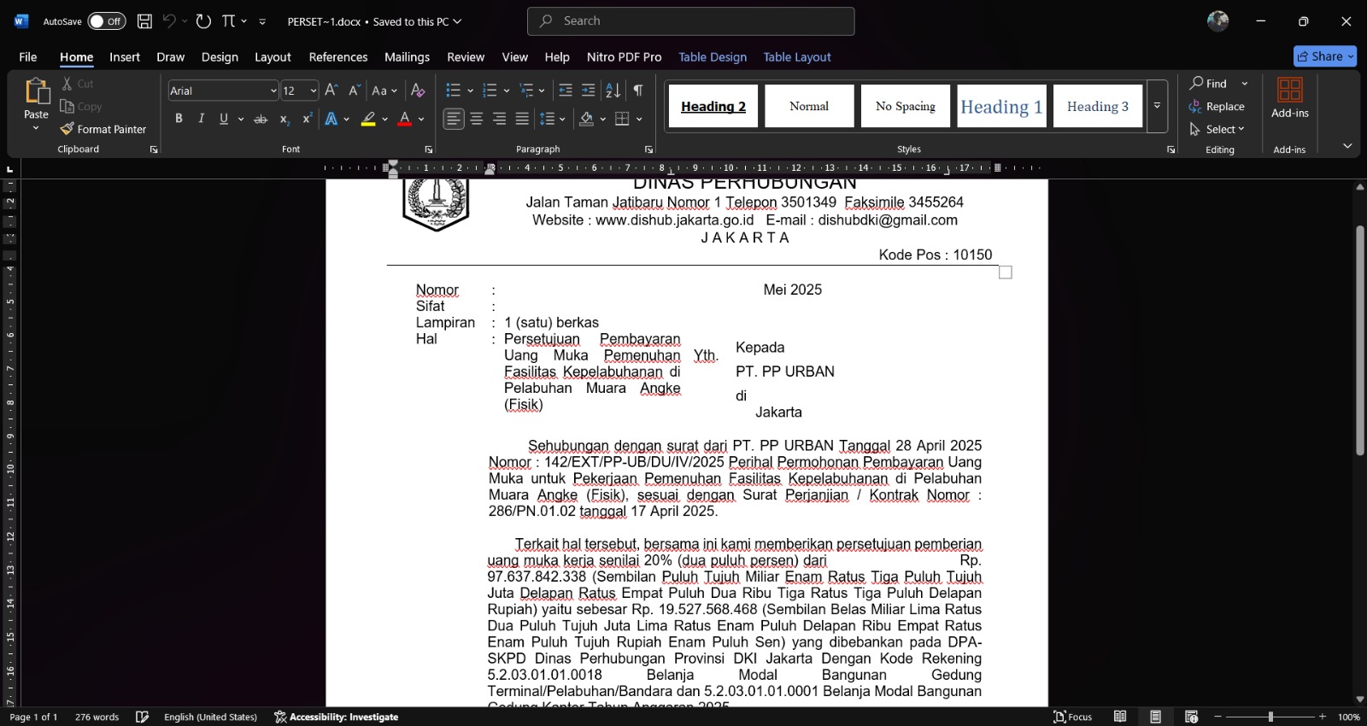Click the Undo arrow icon
The image size is (1367, 726).
click(x=169, y=21)
